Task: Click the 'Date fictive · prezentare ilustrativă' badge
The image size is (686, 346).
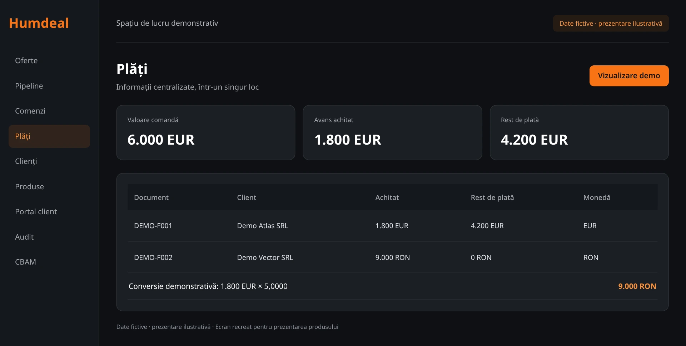Action: 611,24
